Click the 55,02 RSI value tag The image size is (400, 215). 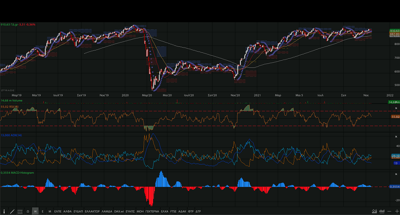(395, 117)
